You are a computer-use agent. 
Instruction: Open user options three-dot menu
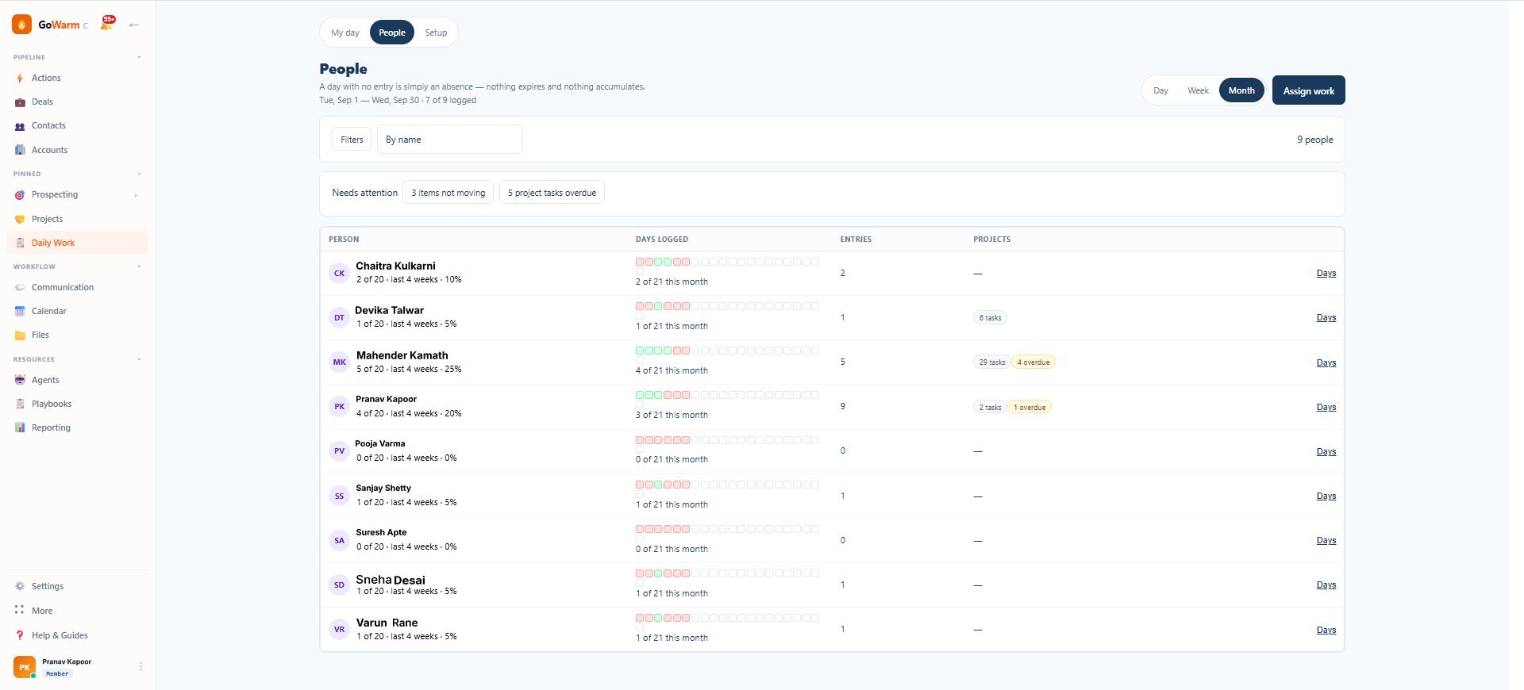tap(140, 666)
